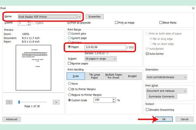
Task: Open Advanced print settings
Action: [x=12, y=119]
